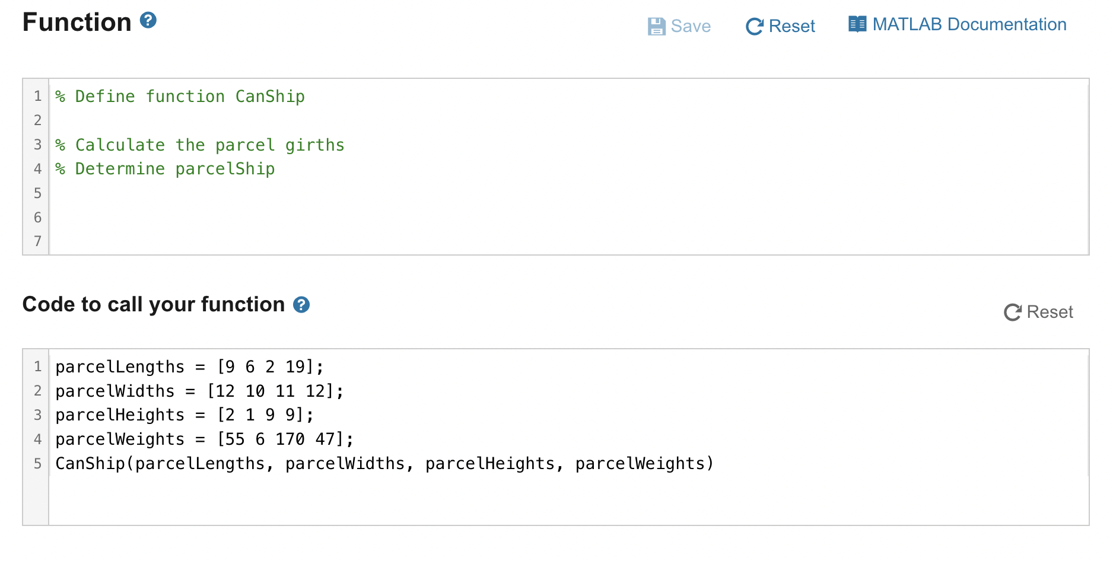1113x561 pixels.
Task: Reset the function editor code
Action: (x=780, y=26)
